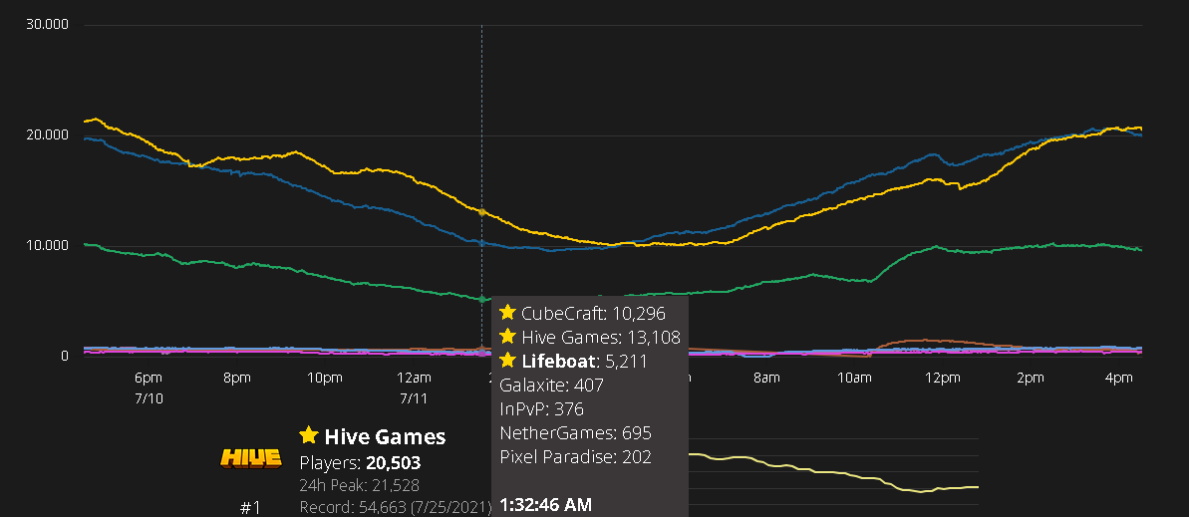Viewport: 1189px width, 517px height.
Task: Click 'NetherGames: 695' in the tooltip
Action: pos(575,433)
